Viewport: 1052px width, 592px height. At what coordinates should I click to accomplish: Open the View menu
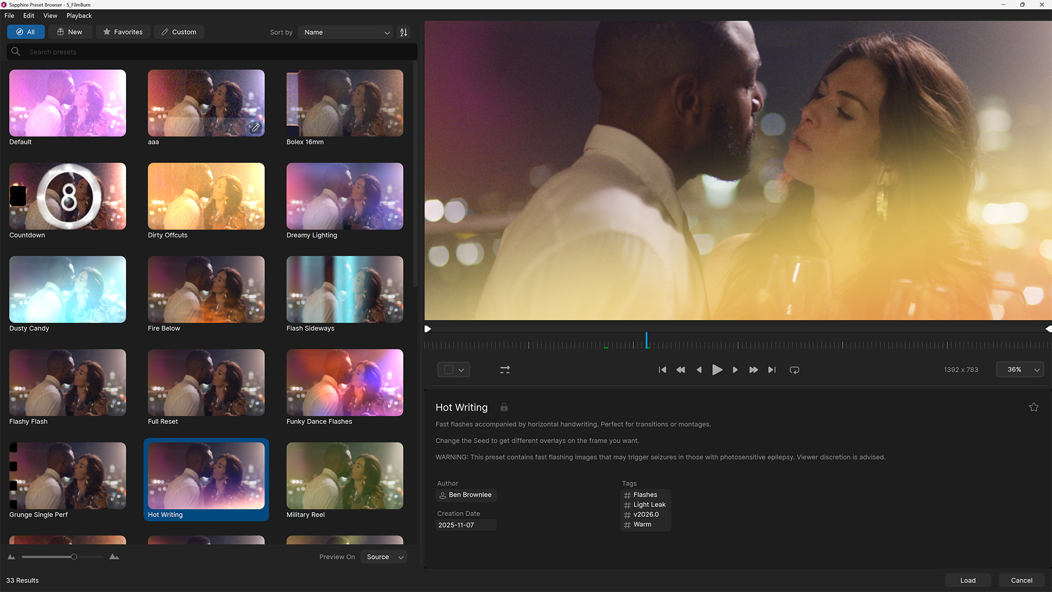pos(50,15)
